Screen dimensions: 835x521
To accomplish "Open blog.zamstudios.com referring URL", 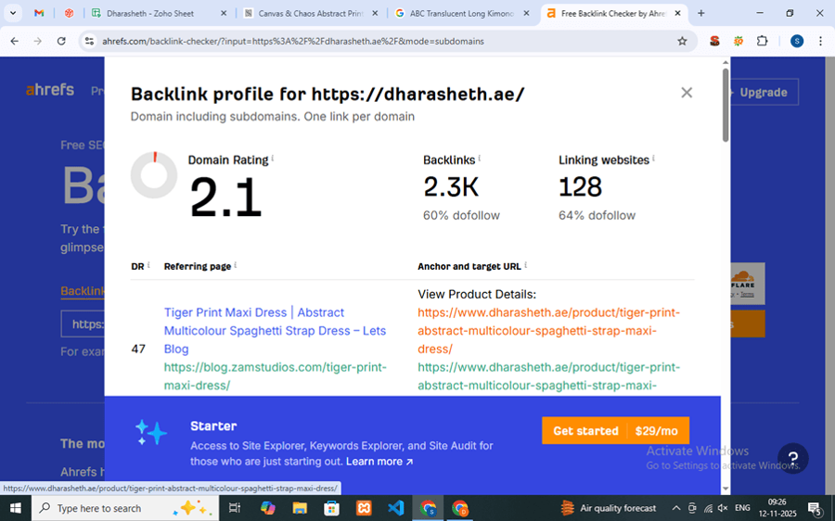I will [x=275, y=376].
